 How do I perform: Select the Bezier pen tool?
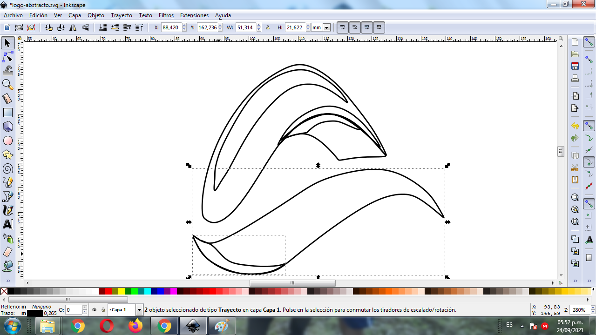point(7,196)
